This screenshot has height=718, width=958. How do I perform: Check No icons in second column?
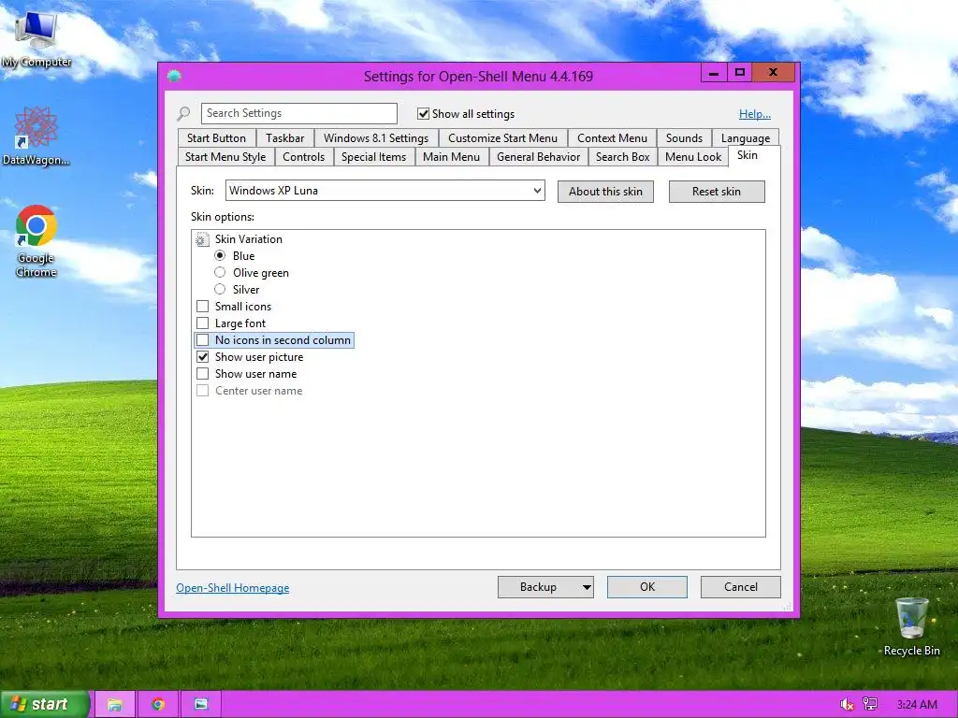(202, 340)
